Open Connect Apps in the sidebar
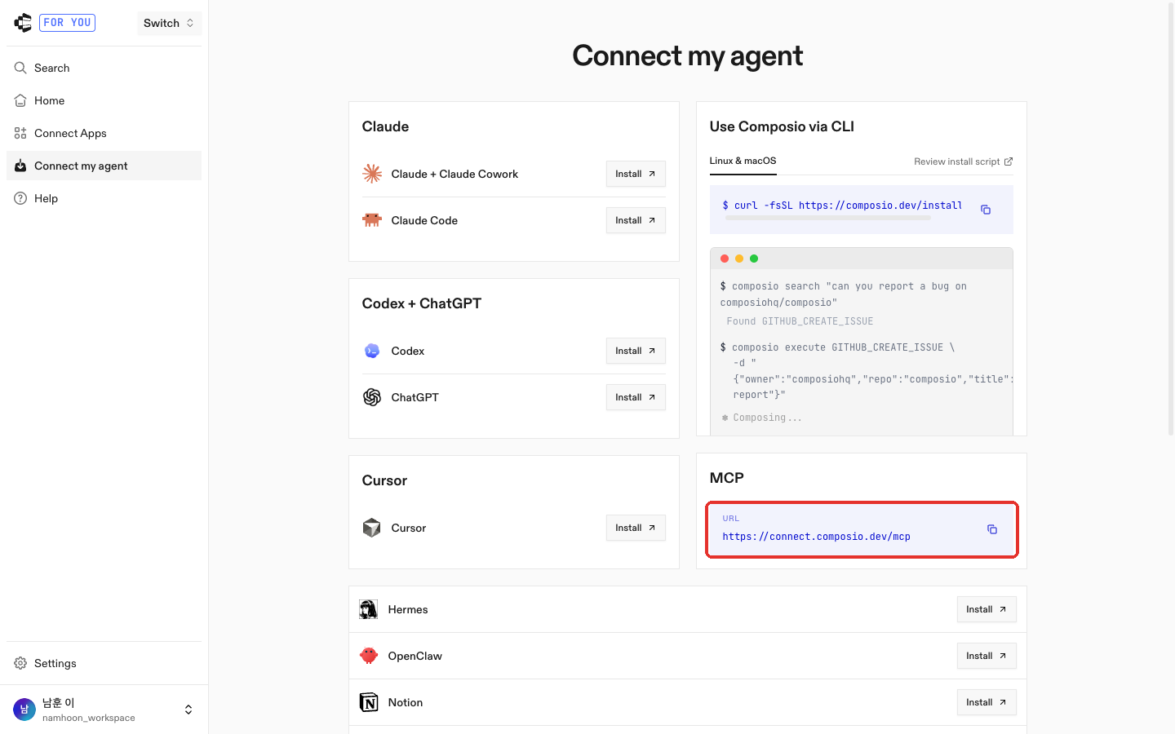The image size is (1175, 734). [104, 133]
